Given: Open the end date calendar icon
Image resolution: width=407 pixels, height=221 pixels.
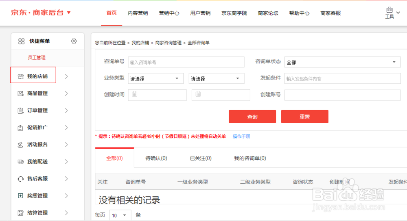Looking at the screenshot, I should (198, 94).
